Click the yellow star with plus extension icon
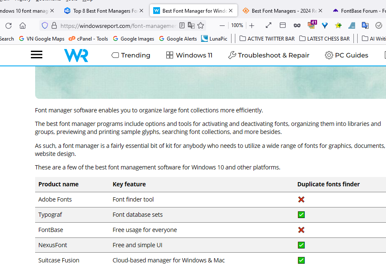The width and height of the screenshot is (386, 270). coord(338,25)
